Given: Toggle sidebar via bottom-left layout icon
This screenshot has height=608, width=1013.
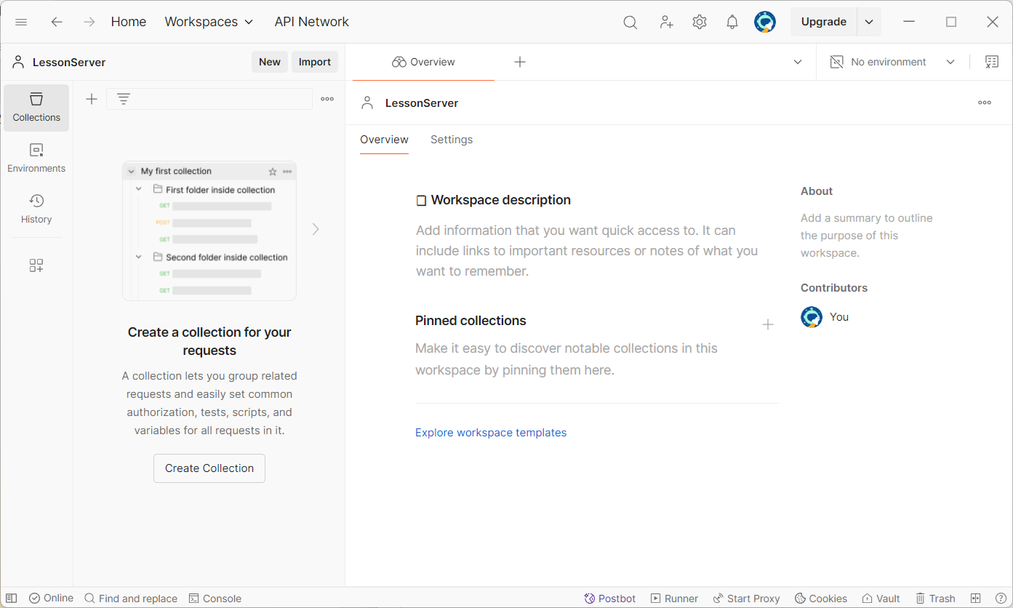Looking at the screenshot, I should [x=12, y=599].
